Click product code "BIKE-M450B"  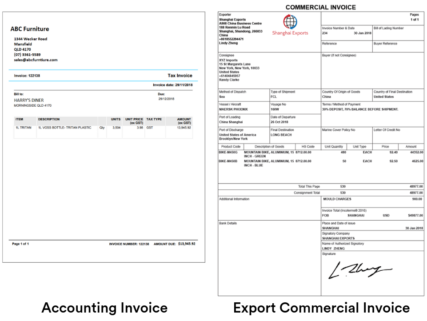(x=228, y=161)
